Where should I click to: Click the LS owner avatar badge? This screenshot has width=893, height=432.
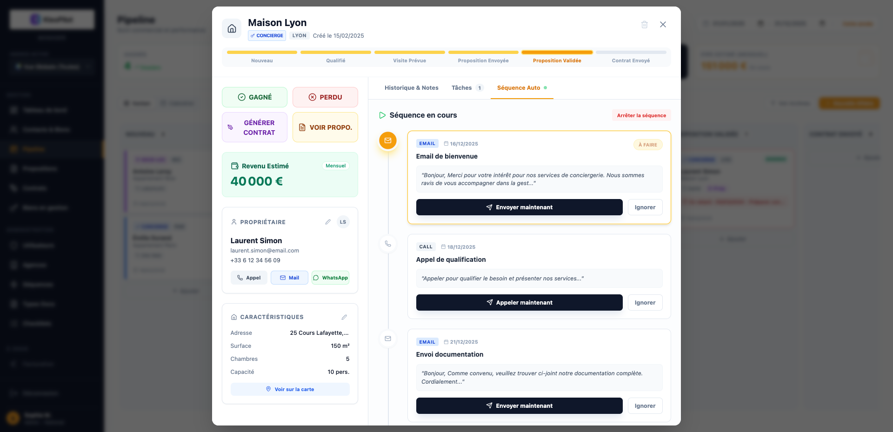(x=343, y=222)
